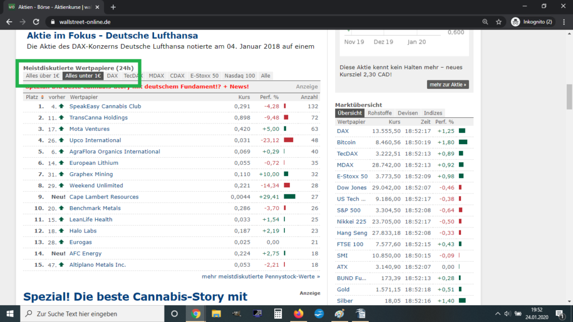The width and height of the screenshot is (573, 322).
Task: Select the Alles über 1€ tab
Action: click(43, 75)
